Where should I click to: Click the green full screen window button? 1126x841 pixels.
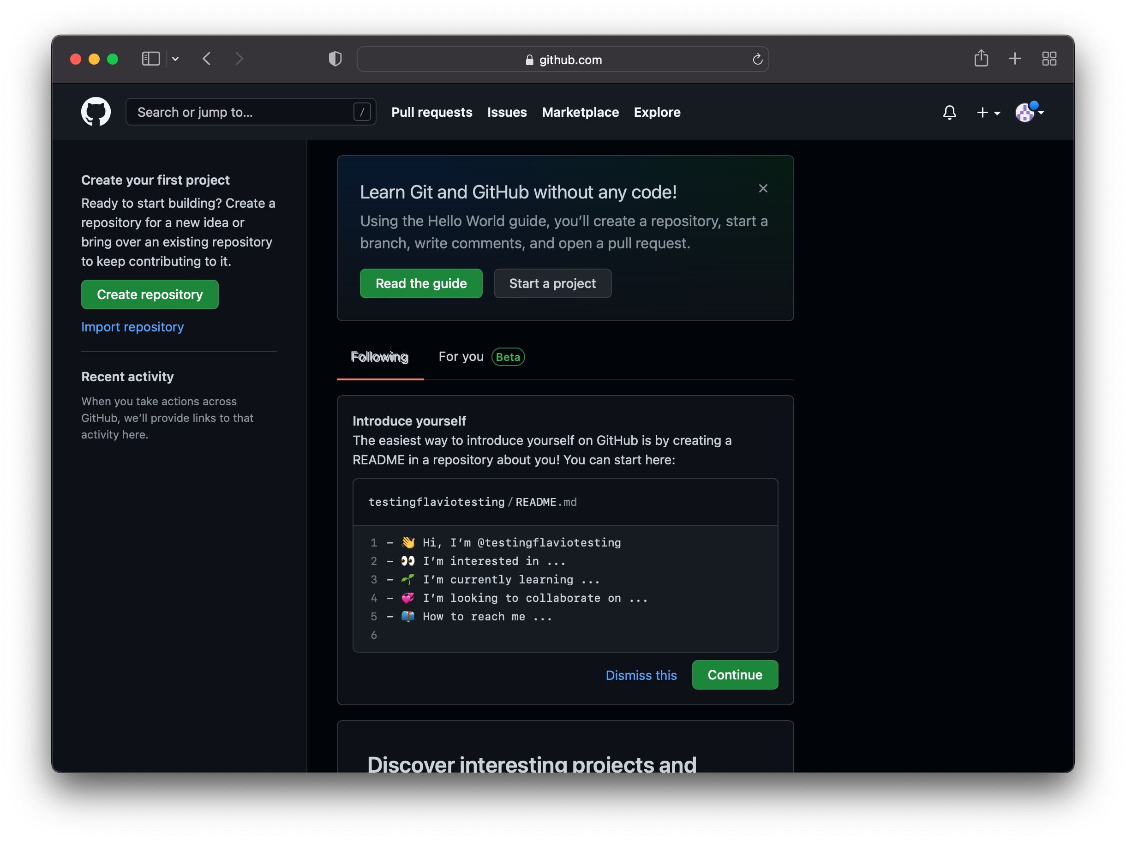113,59
